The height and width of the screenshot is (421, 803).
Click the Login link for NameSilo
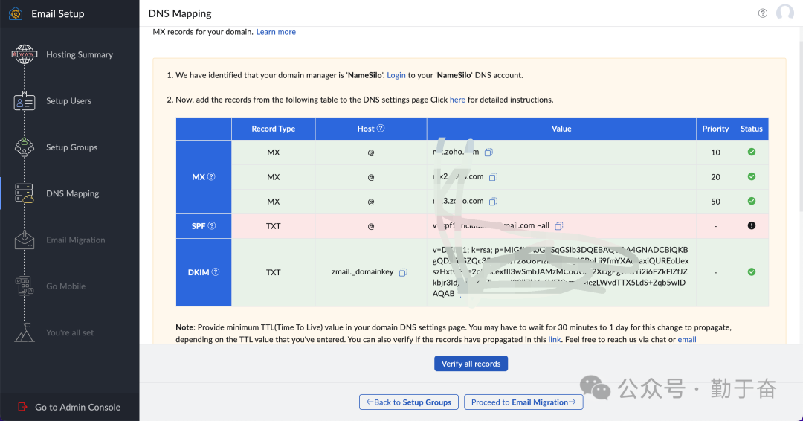point(396,75)
